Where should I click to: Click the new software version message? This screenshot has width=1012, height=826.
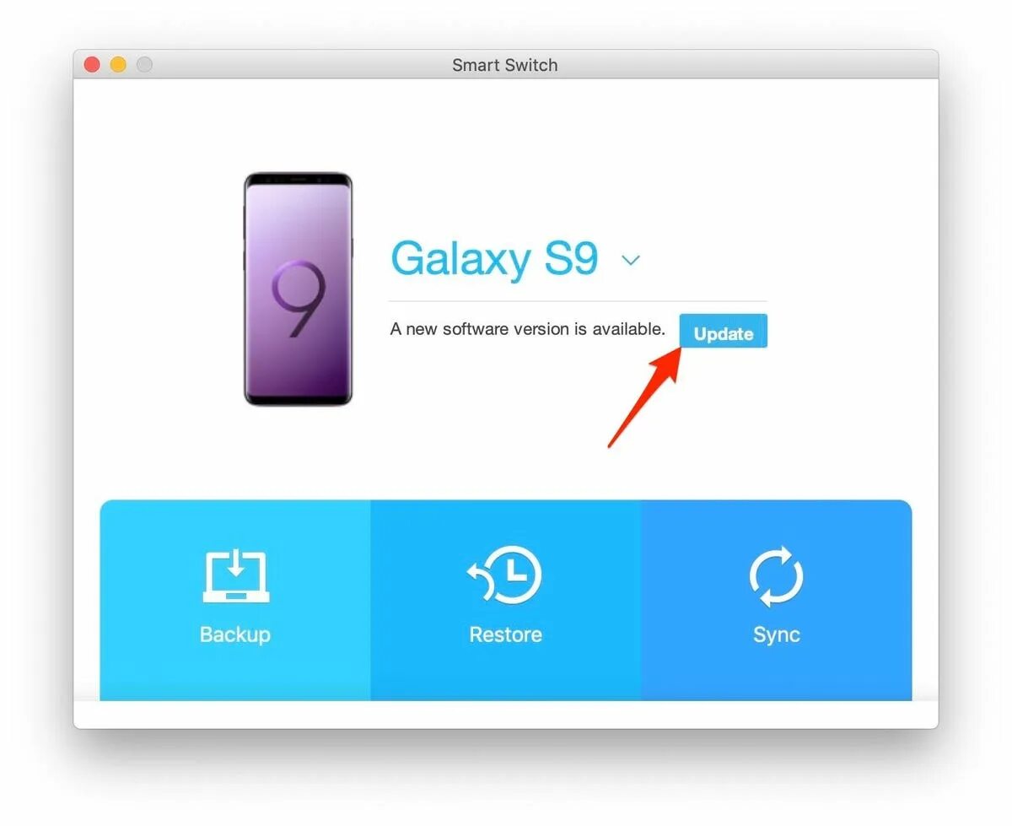point(528,329)
